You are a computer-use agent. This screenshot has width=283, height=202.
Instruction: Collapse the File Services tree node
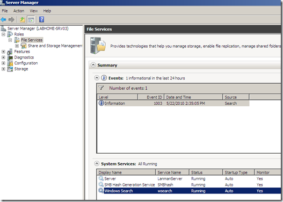[x=10, y=40]
